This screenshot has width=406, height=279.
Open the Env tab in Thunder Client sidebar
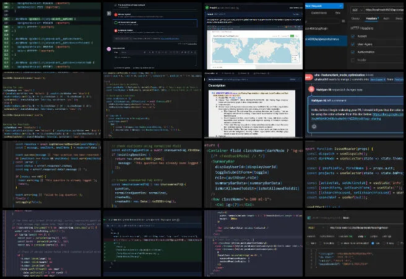pos(338,12)
